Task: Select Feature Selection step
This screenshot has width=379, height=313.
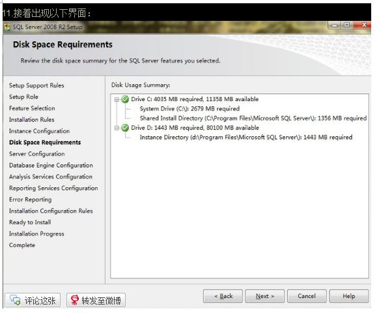Action: point(32,108)
